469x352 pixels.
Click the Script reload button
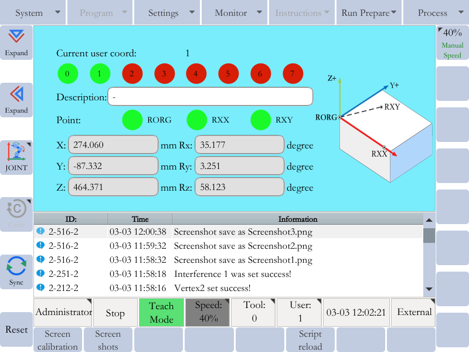(310, 340)
